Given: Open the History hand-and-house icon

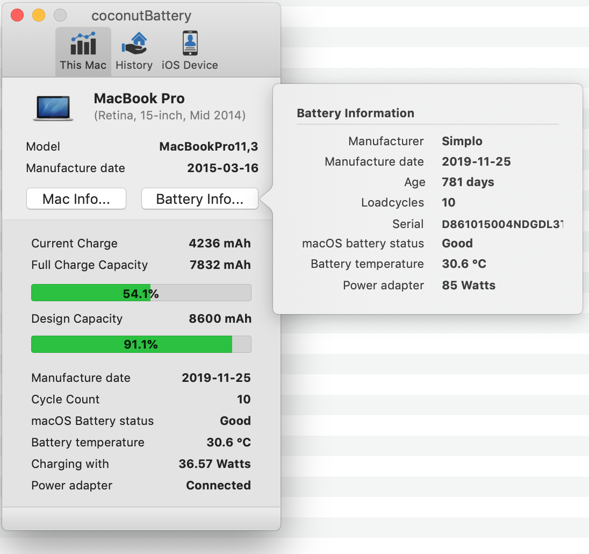Looking at the screenshot, I should pyautogui.click(x=134, y=44).
